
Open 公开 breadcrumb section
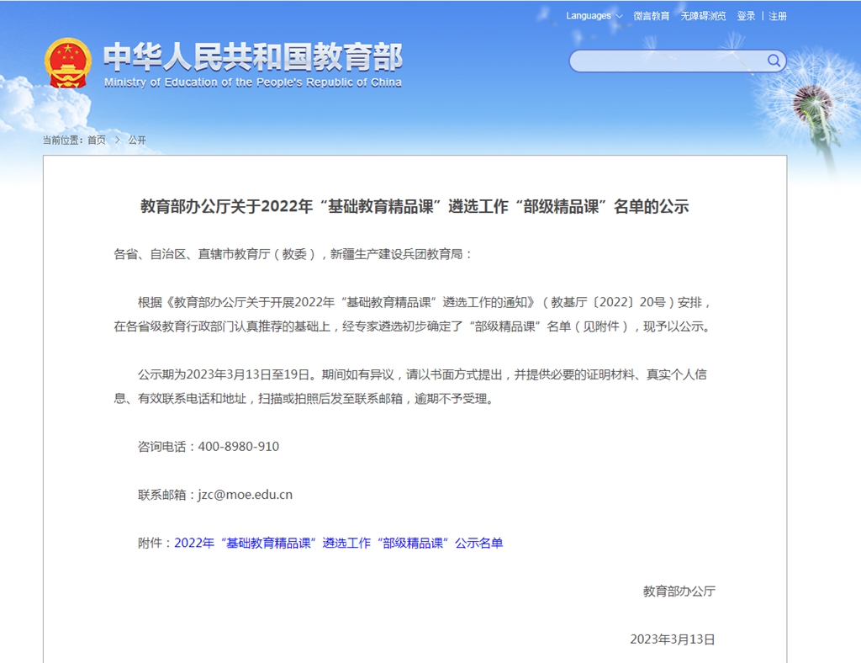click(x=137, y=140)
